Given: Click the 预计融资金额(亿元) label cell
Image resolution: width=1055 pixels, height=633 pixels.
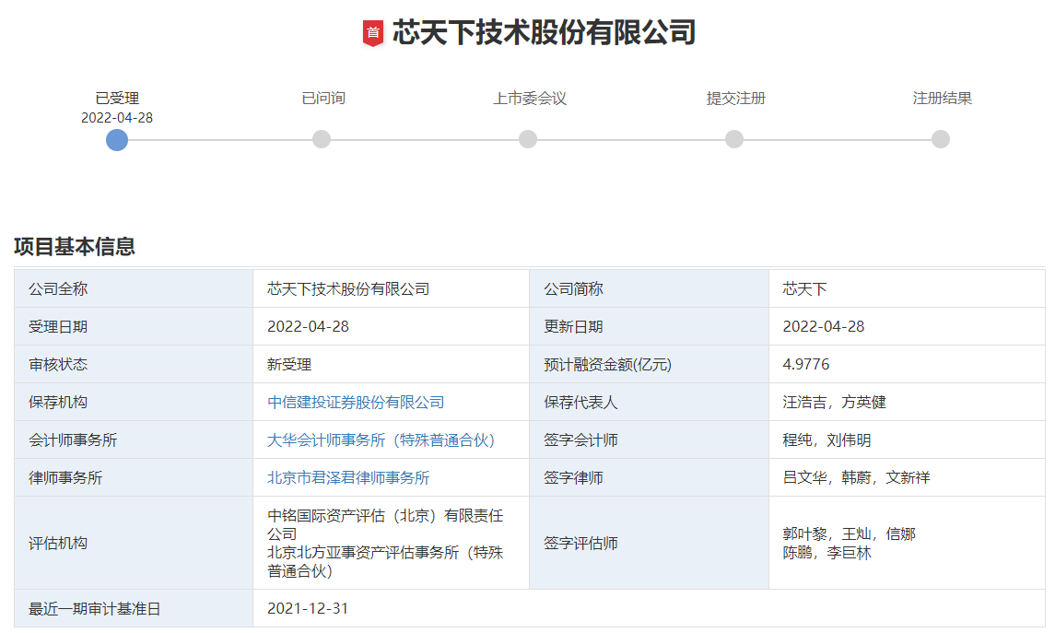Looking at the screenshot, I should click(x=650, y=364).
